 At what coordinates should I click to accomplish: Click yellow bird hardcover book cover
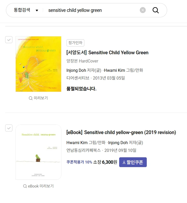38,64
